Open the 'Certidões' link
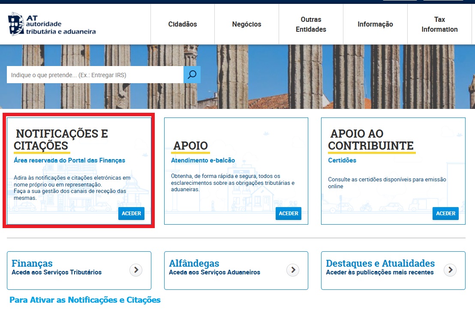Viewport: 475px width, 319px height. pyautogui.click(x=342, y=160)
